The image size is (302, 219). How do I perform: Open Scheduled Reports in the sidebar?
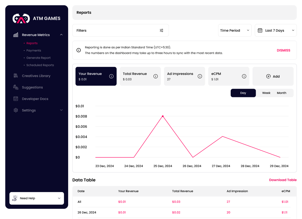point(40,65)
